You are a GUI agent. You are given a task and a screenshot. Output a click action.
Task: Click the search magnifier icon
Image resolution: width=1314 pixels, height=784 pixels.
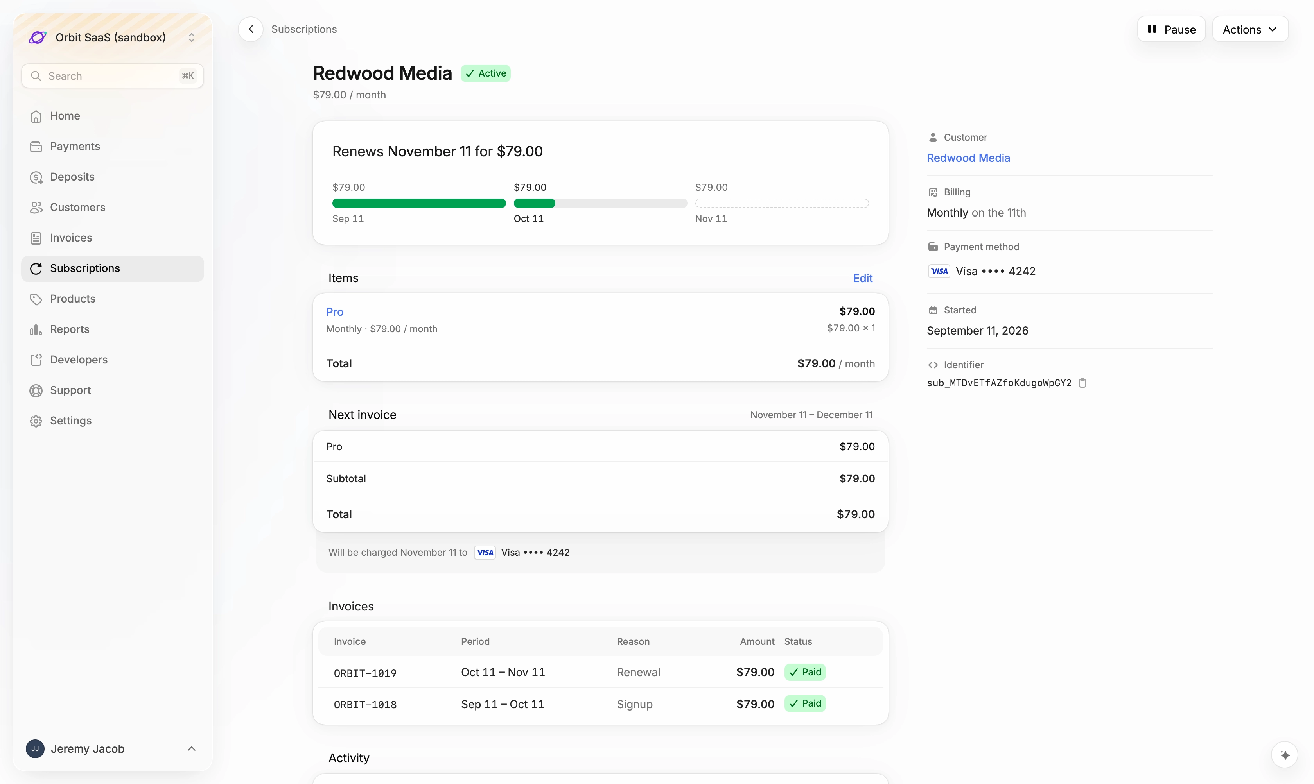pos(36,76)
